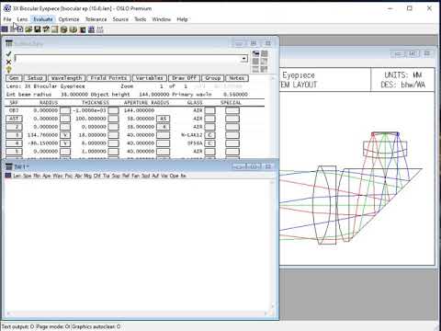Click the green checkmark accept icon in spreadsheet
441x331 pixels.
click(x=8, y=54)
